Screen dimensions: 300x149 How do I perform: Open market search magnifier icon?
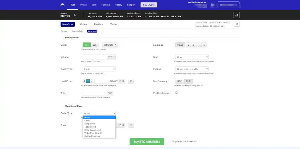75,15
